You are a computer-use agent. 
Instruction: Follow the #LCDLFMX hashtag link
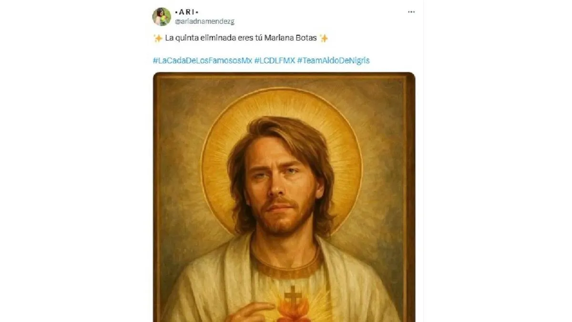(x=275, y=60)
